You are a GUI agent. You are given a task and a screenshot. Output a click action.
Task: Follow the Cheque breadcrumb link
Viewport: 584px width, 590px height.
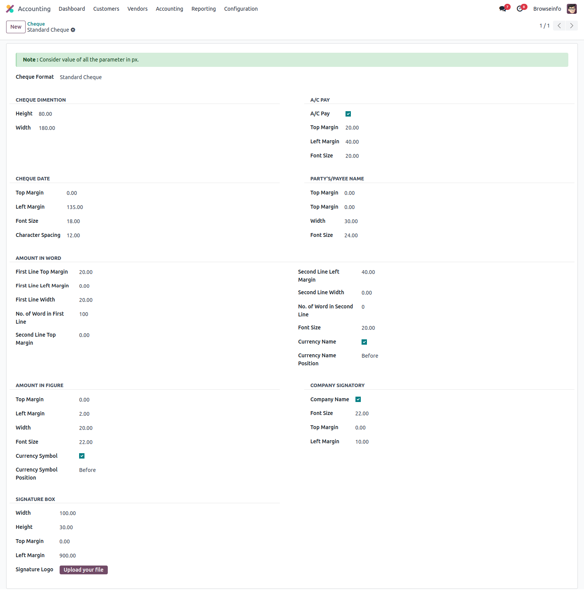click(36, 24)
